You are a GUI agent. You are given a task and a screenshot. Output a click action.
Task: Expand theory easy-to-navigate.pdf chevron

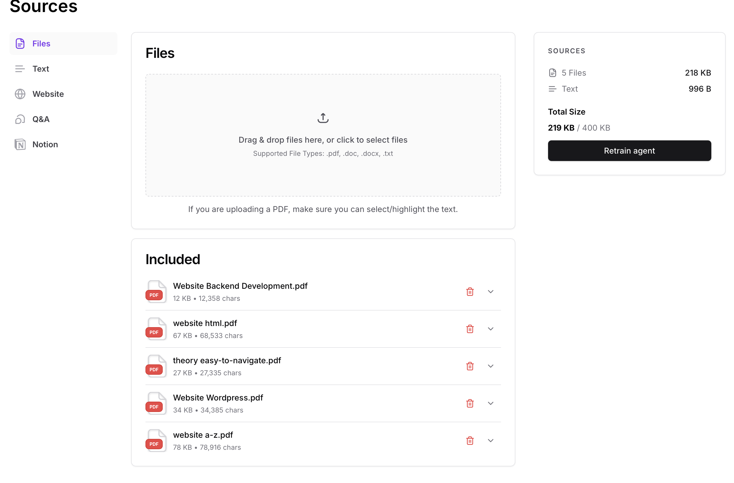[490, 366]
